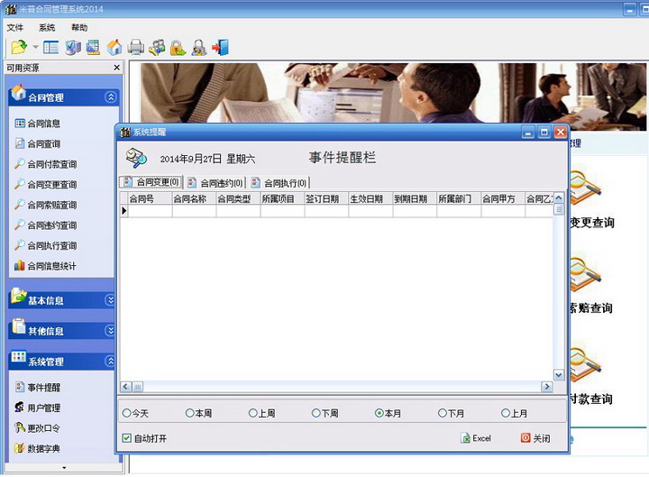Viewport: 649px width, 477px height.
Task: Click the computer monitor toolbar icon
Action: [73, 47]
